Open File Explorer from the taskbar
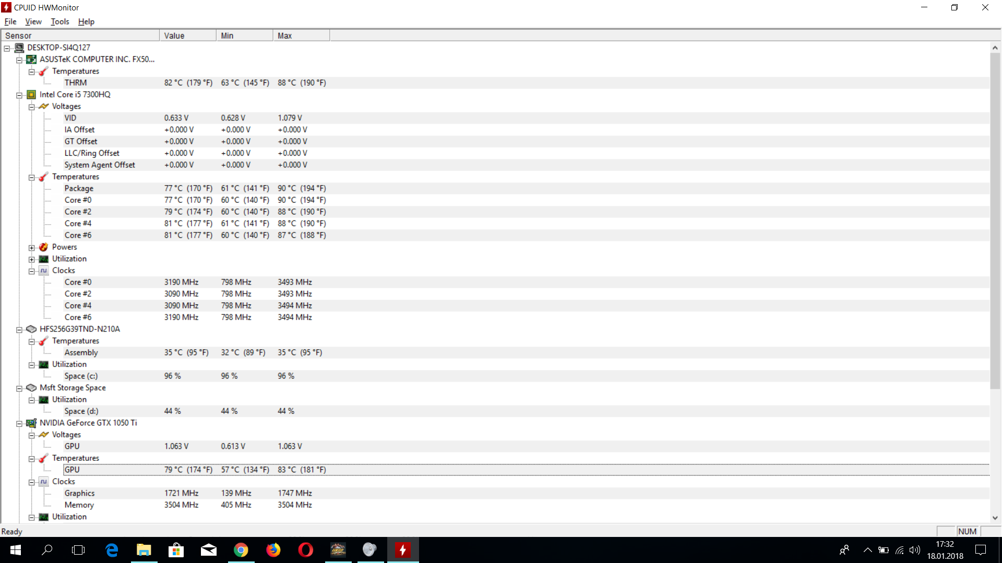 (x=144, y=550)
